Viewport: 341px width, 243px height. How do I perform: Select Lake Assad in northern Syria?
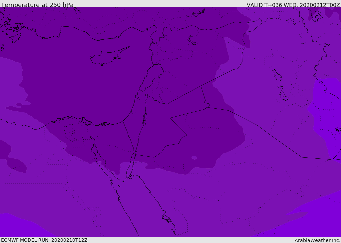click(192, 40)
